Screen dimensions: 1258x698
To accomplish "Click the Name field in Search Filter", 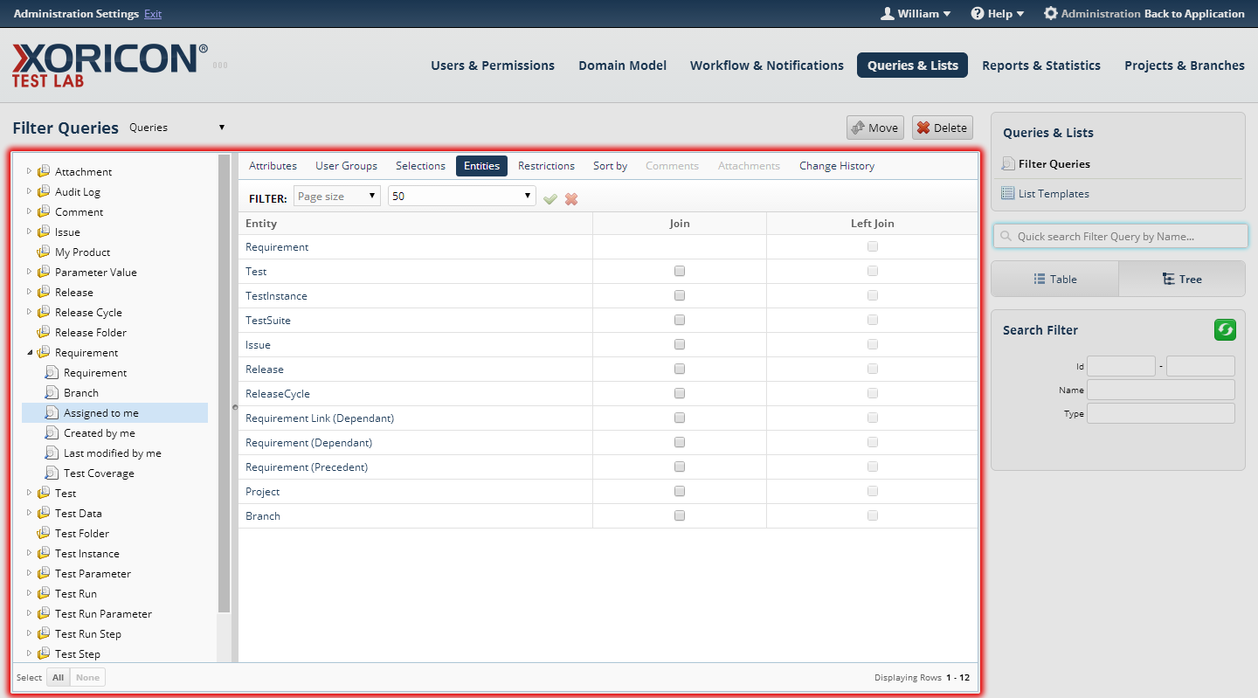I will [1160, 390].
